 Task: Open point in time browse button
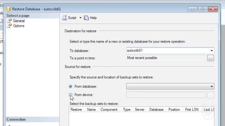[211, 58]
